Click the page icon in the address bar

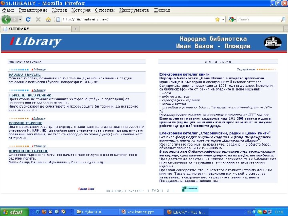coord(58,19)
